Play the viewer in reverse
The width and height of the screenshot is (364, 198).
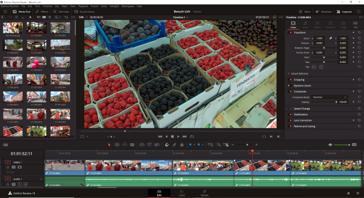click(166, 137)
